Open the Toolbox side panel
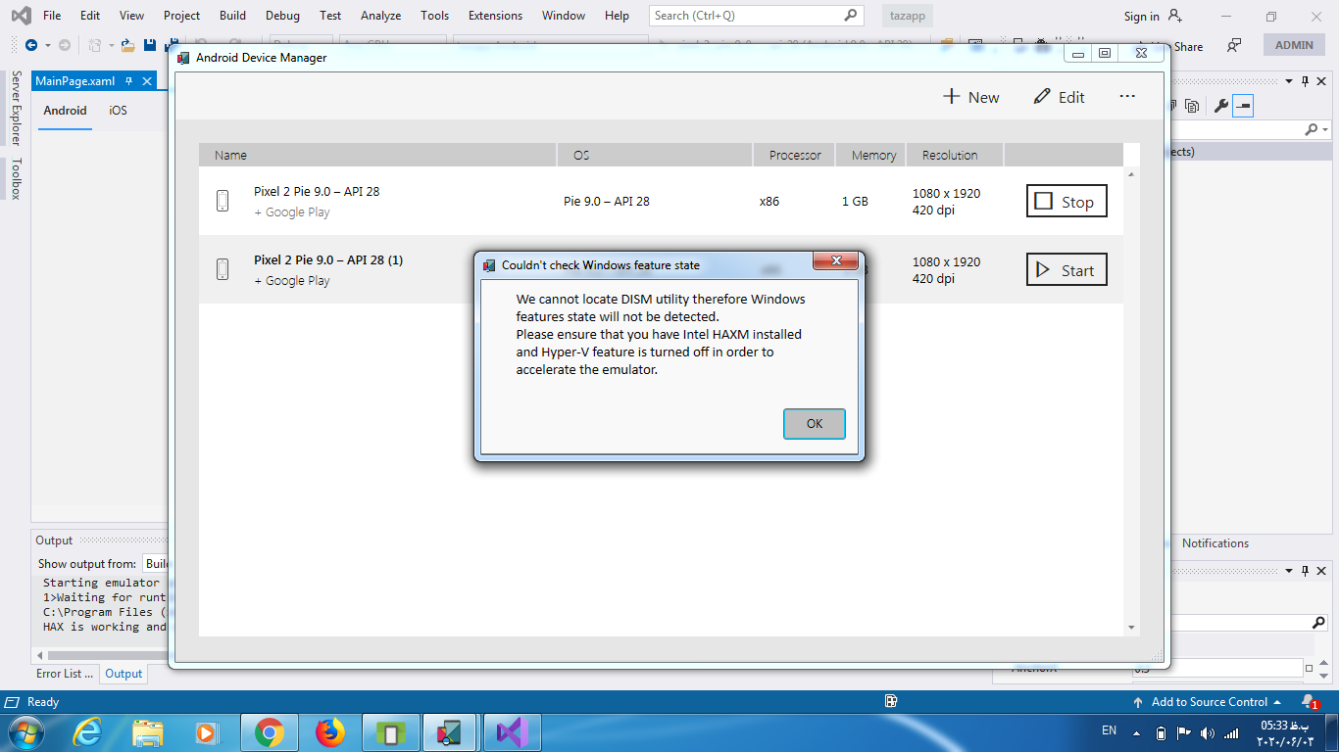Image resolution: width=1339 pixels, height=752 pixels. click(x=15, y=178)
